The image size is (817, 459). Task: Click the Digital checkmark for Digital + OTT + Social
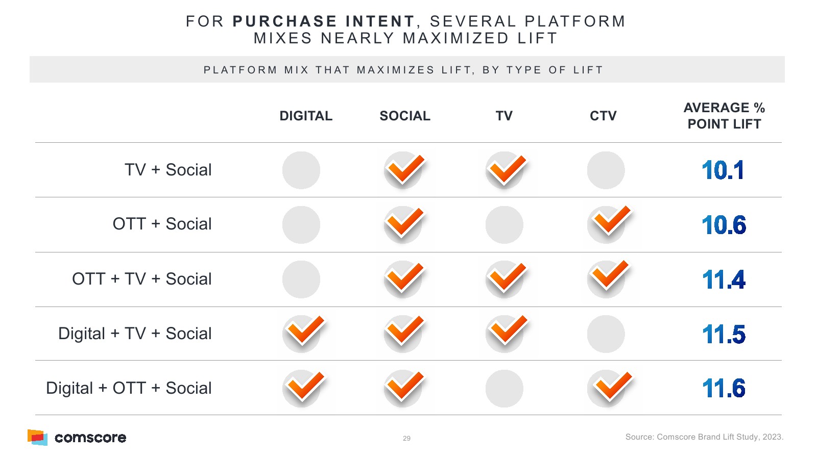click(x=303, y=388)
